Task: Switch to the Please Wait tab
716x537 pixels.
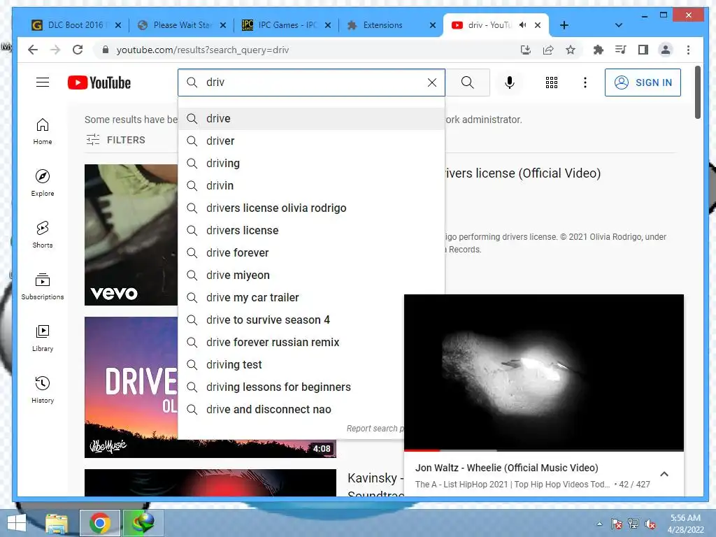Action: pyautogui.click(x=182, y=25)
